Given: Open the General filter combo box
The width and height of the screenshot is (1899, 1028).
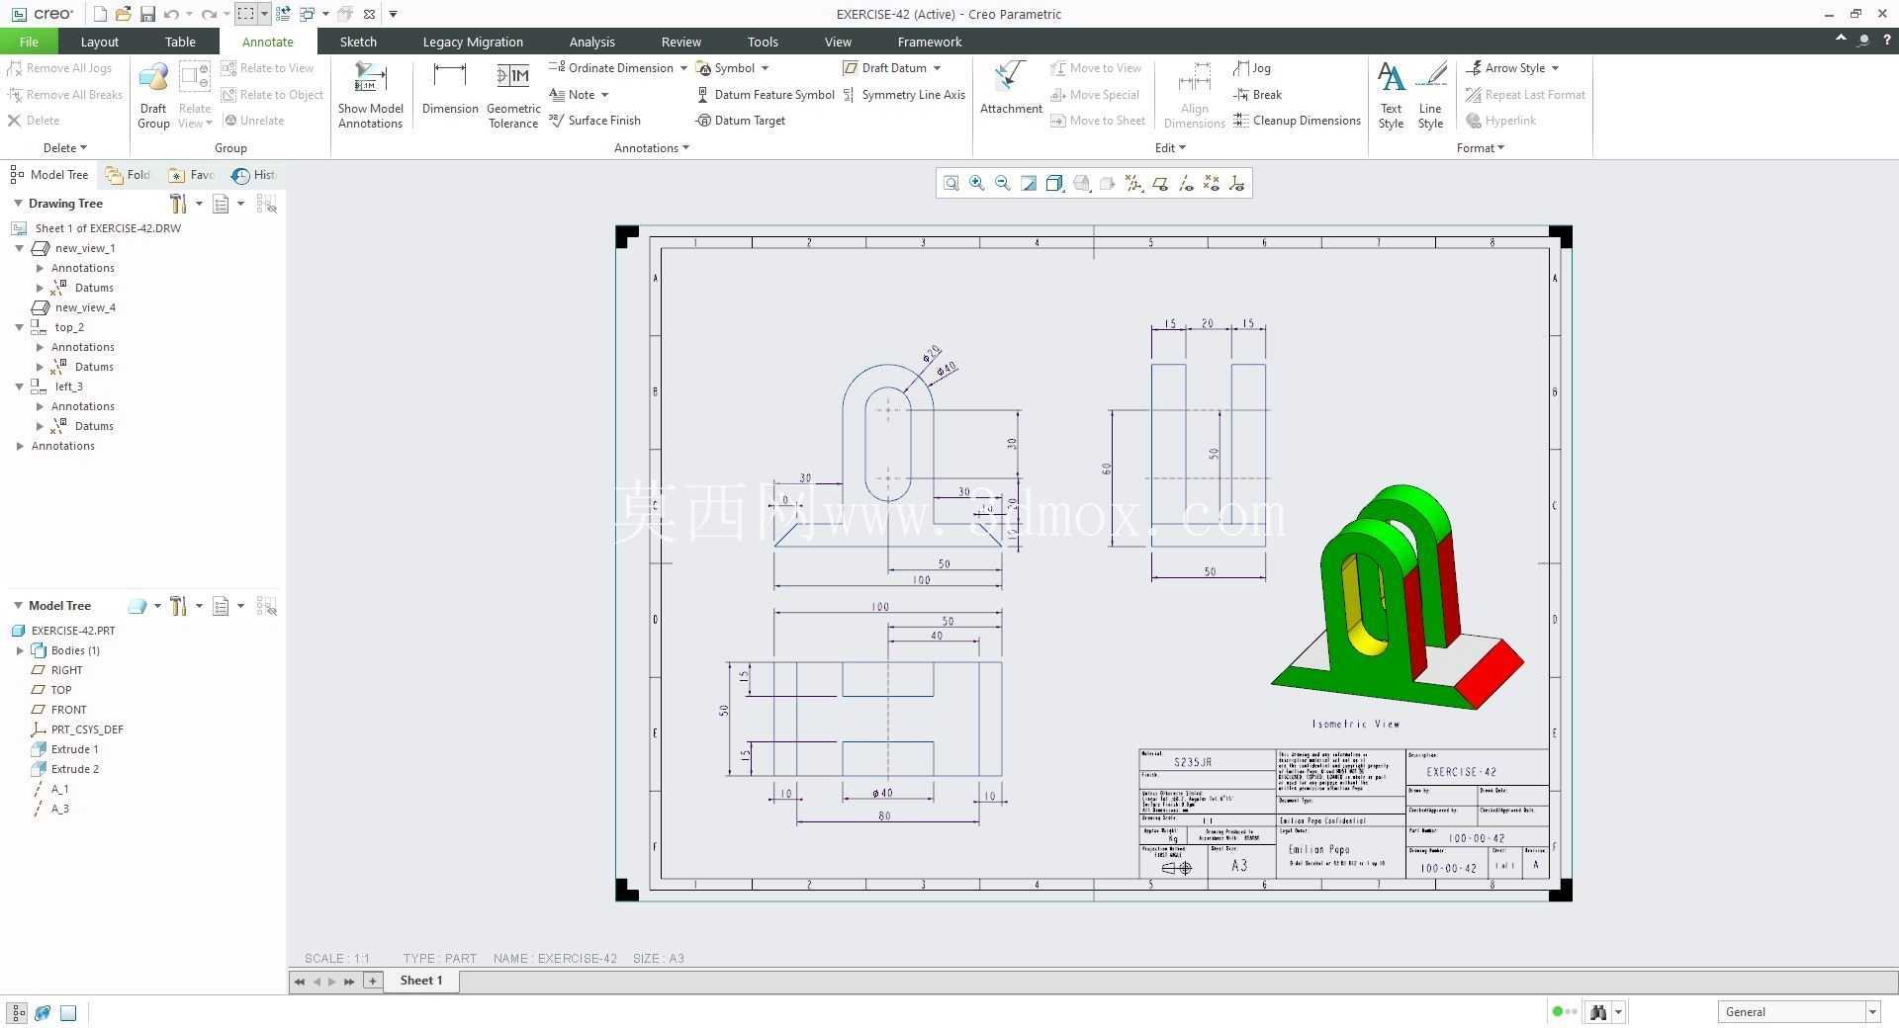Looking at the screenshot, I should 1798,1011.
